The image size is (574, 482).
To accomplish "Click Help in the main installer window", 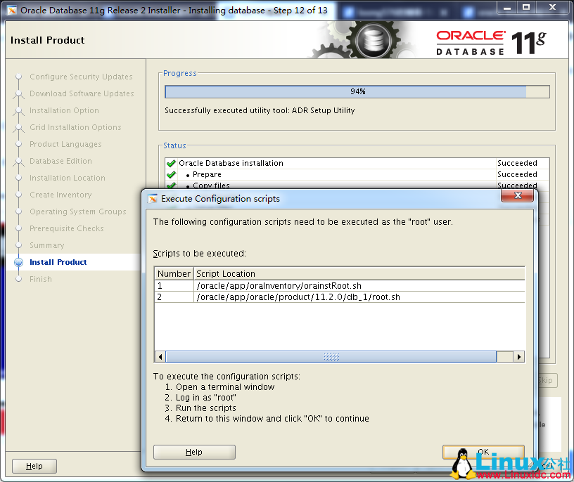I will (34, 466).
